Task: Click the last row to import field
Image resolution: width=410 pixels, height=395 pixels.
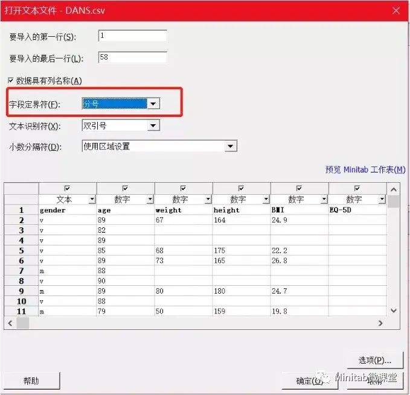Action: 133,57
